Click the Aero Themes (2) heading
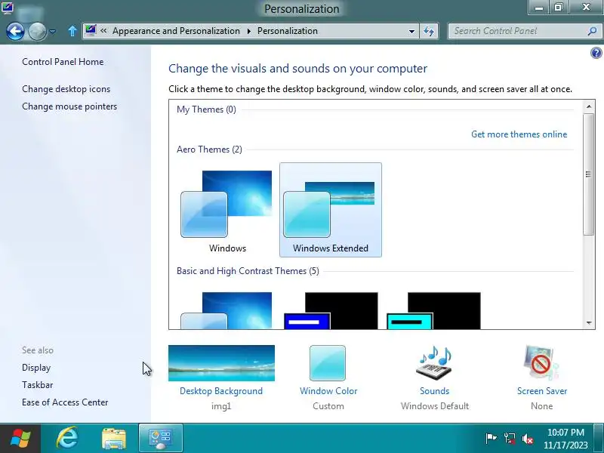Viewport: 604px width, 453px height. [209, 149]
